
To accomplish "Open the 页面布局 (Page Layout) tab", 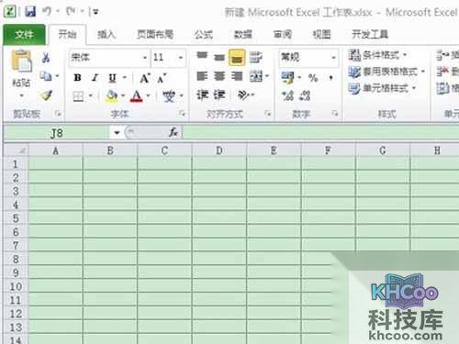I will coord(155,34).
